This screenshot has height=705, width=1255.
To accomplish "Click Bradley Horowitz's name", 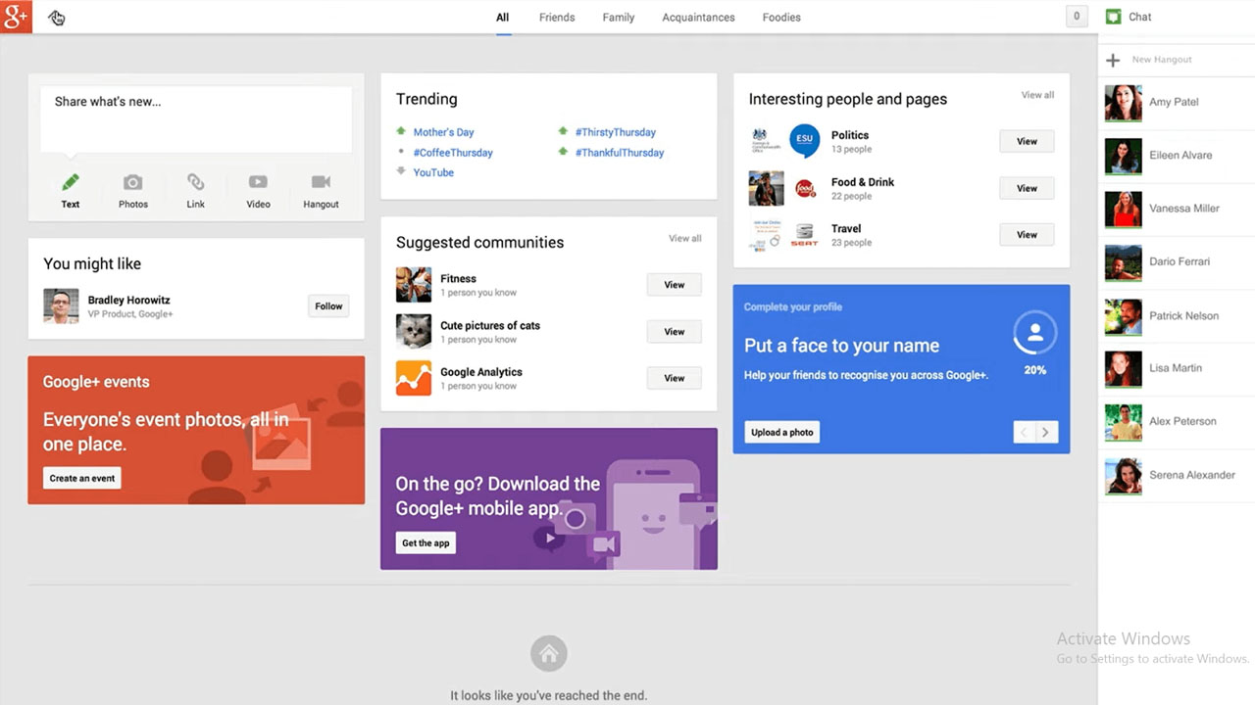I will coord(129,300).
